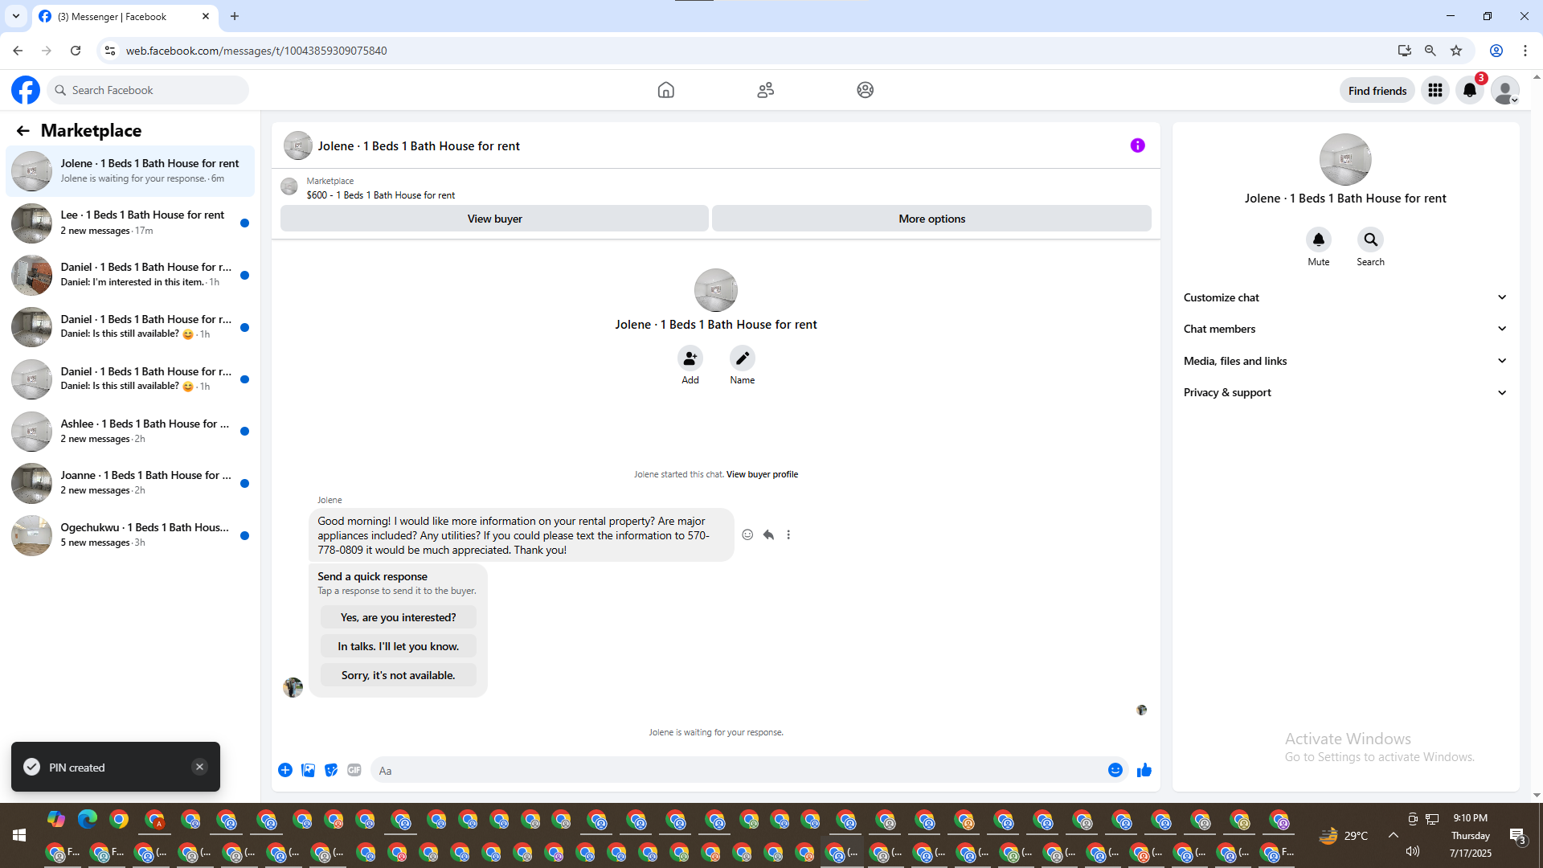
Task: Open the Chrome tab search dropdown
Action: pyautogui.click(x=16, y=16)
